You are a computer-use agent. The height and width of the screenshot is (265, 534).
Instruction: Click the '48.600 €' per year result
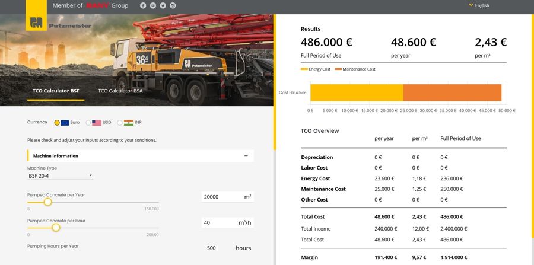[x=414, y=43]
